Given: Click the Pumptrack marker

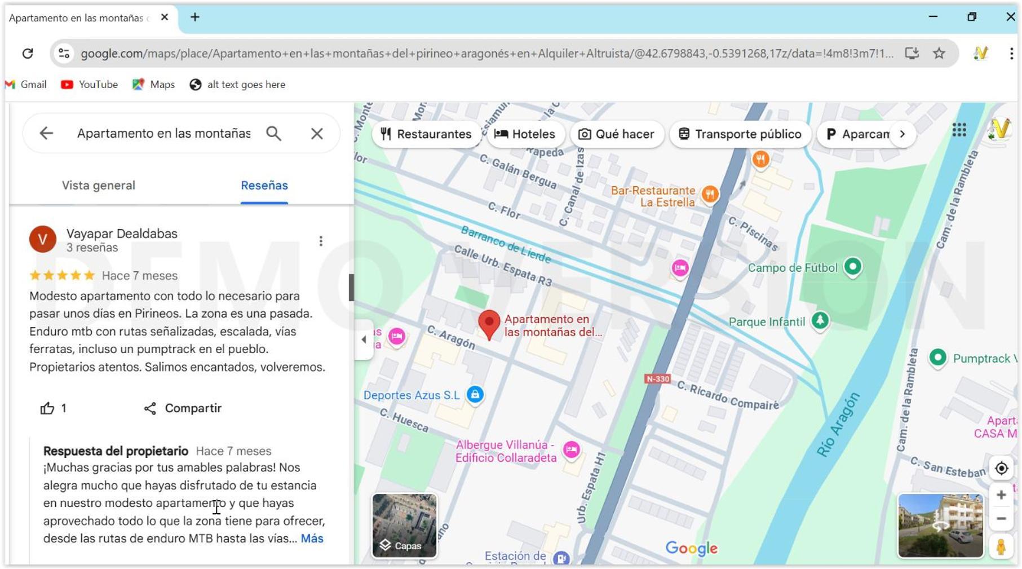Looking at the screenshot, I should click(937, 358).
